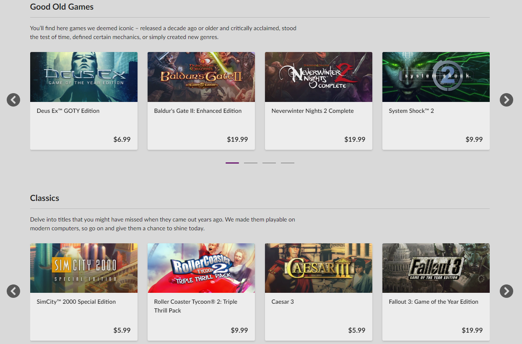Open System Shock 2 cover image
The height and width of the screenshot is (344, 522).
[436, 77]
